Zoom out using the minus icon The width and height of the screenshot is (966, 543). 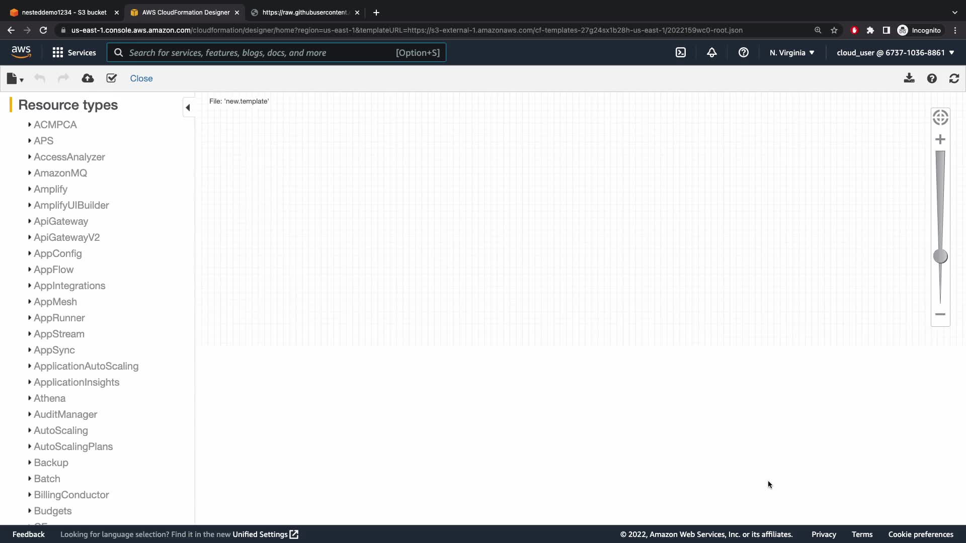940,314
